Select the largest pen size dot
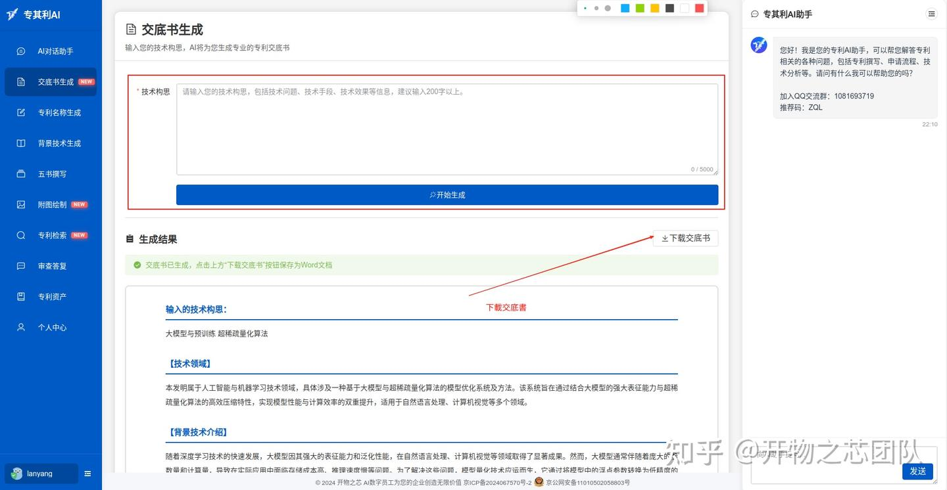The image size is (947, 490). click(608, 9)
